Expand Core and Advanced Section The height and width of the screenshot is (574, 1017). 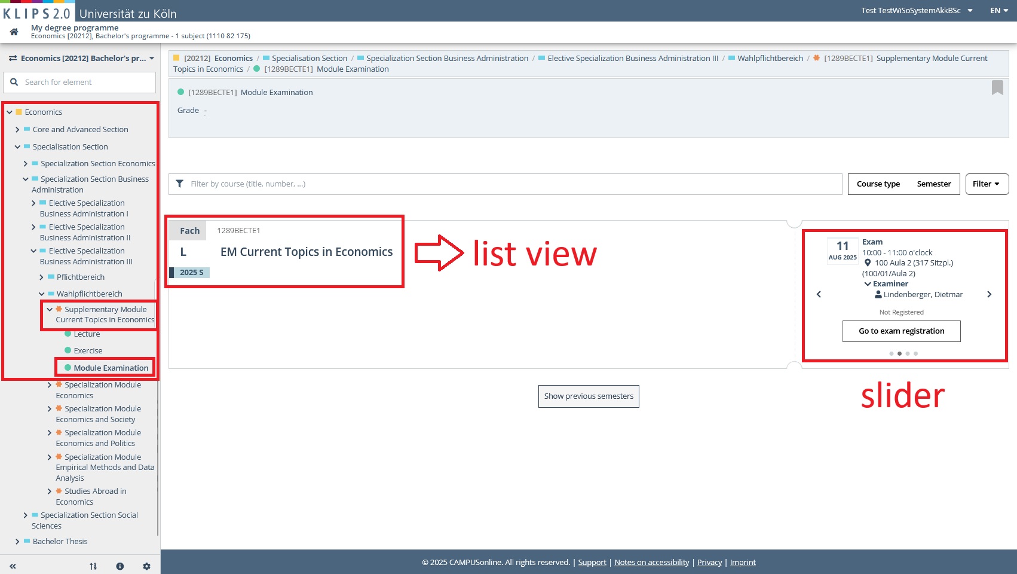point(17,130)
